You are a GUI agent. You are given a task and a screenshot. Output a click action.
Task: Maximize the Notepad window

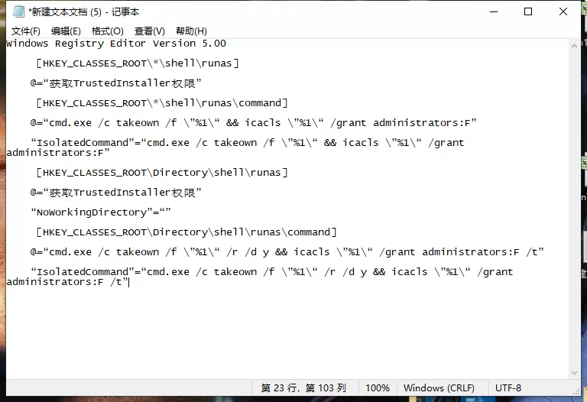click(528, 11)
